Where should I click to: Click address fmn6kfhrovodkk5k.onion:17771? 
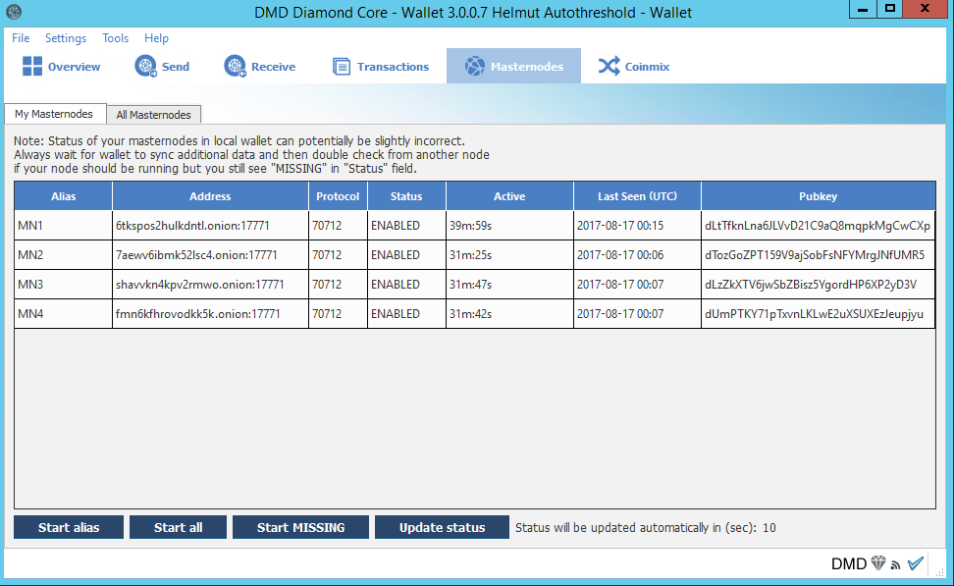coord(210,313)
